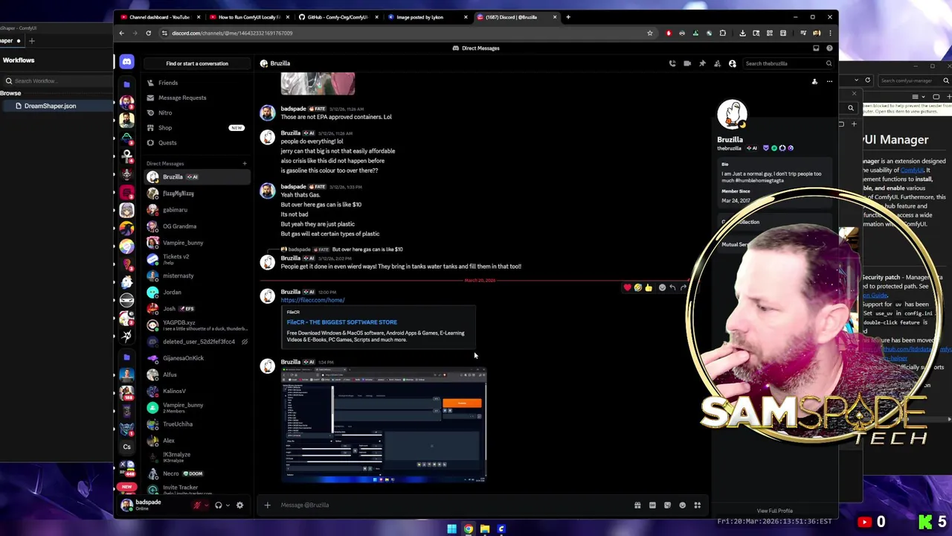Open Chrome downloads icon

[x=742, y=33]
